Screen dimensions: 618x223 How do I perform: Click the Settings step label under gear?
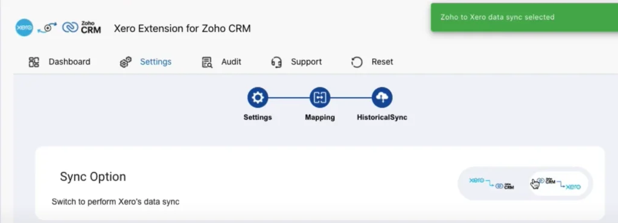pos(258,117)
